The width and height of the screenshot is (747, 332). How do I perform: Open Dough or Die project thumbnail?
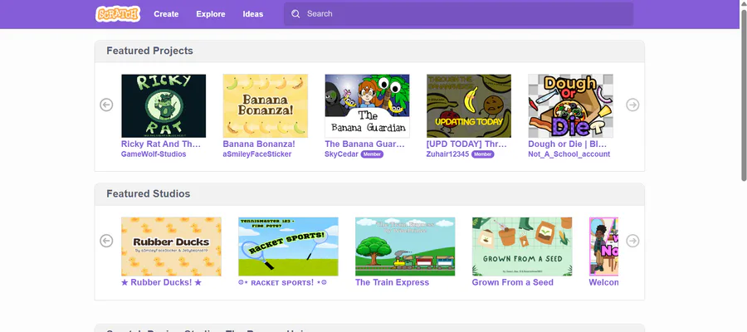[x=571, y=105]
